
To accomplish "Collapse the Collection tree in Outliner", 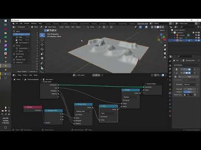I will pyautogui.click(x=172, y=32).
